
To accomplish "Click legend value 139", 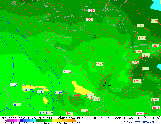I will click(66, 123).
